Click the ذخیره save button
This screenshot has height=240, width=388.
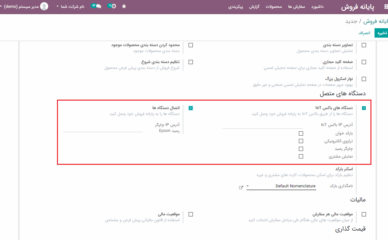382,33
